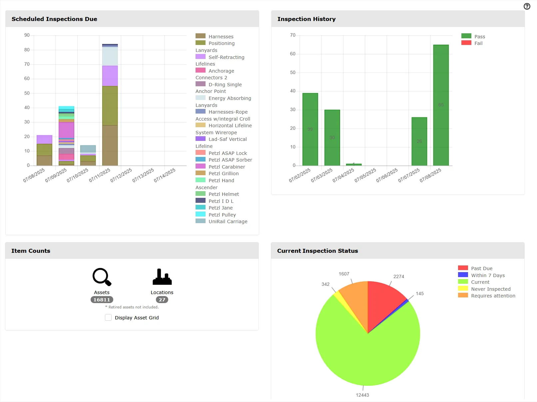Viewport: 537px width, 402px height.
Task: Toggle the Petzl Pulley legend entry
Action: pos(216,214)
